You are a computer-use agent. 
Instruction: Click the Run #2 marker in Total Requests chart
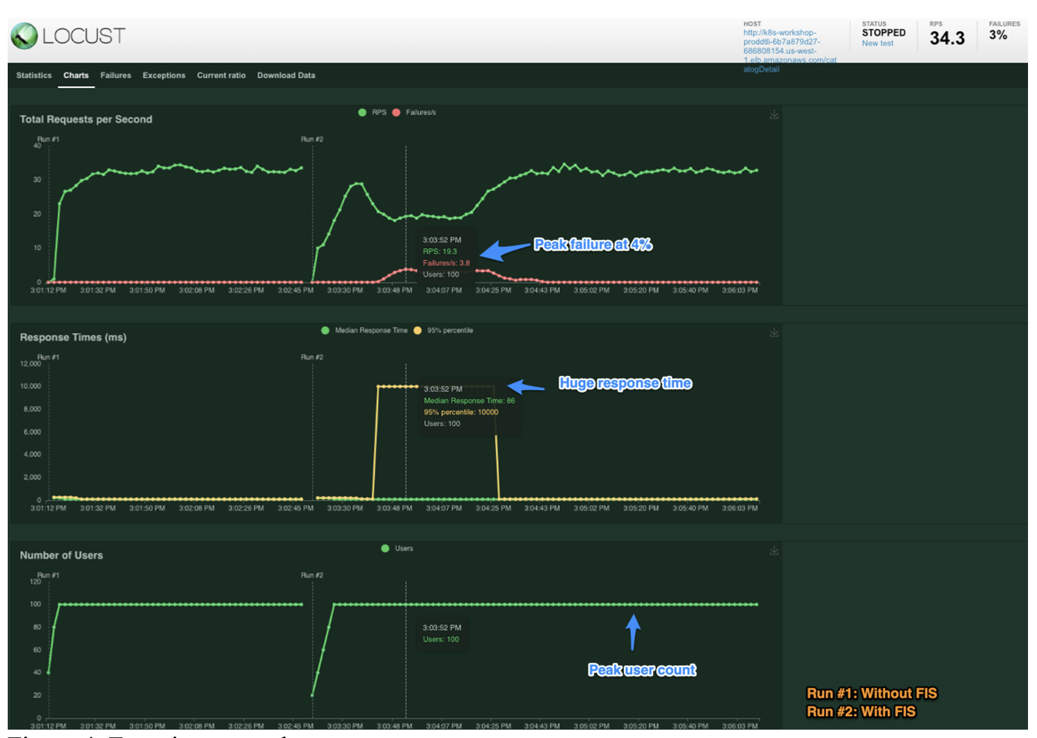pos(312,139)
